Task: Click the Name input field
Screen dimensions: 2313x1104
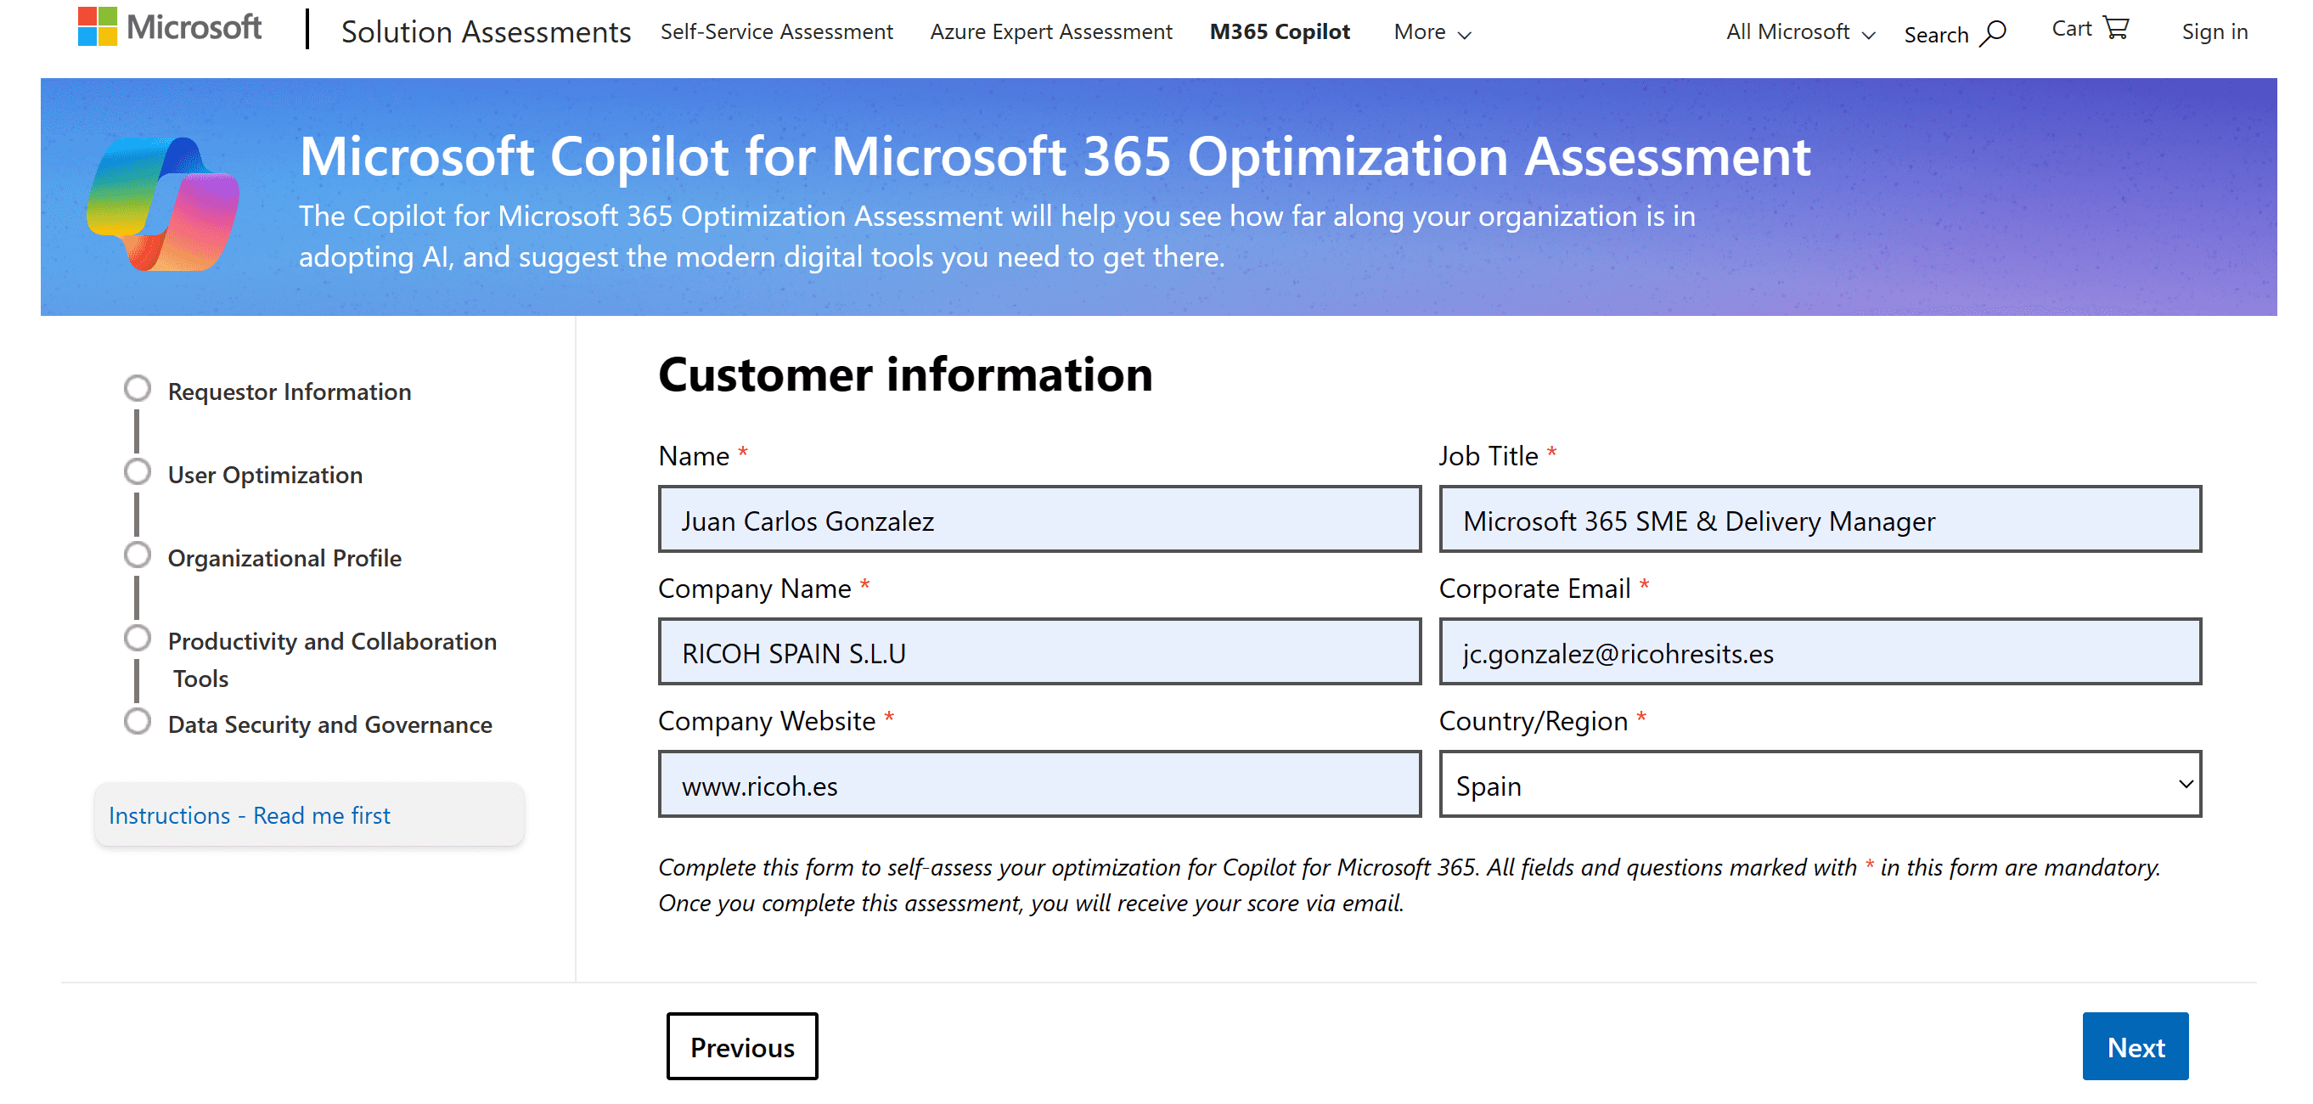Action: click(x=1040, y=520)
